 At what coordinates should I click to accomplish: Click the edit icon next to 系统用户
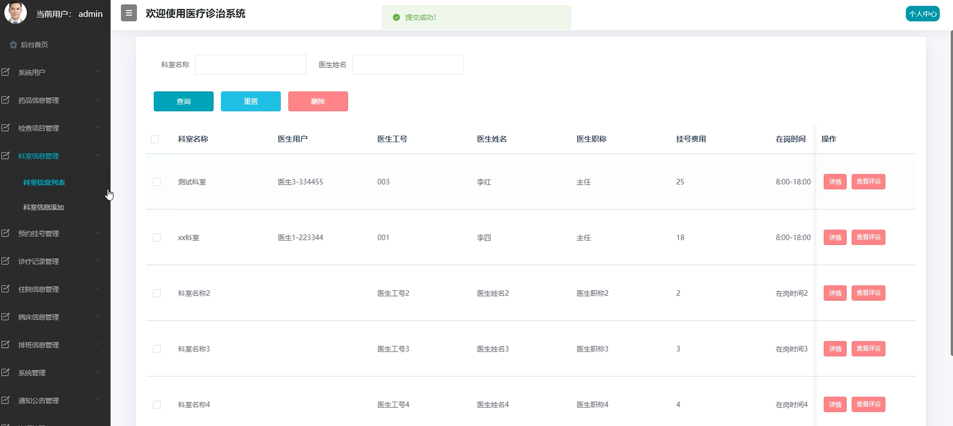point(6,72)
